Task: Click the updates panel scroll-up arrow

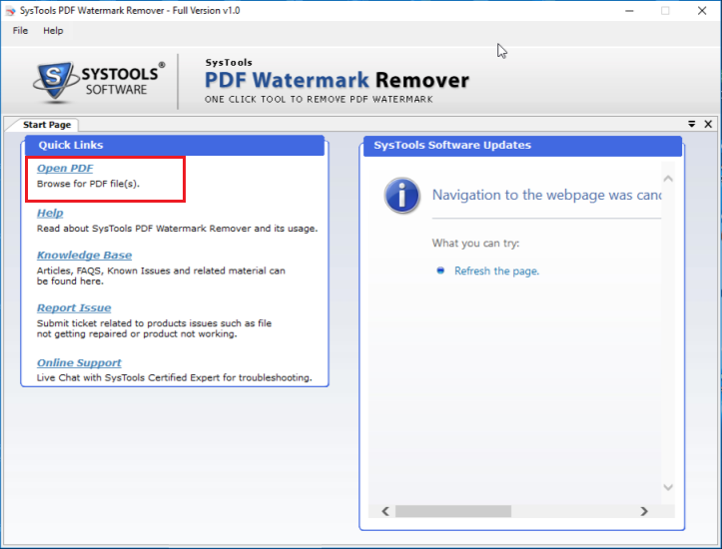Action: [668, 179]
